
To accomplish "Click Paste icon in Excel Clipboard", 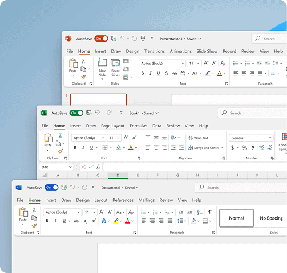I will 48,138.
